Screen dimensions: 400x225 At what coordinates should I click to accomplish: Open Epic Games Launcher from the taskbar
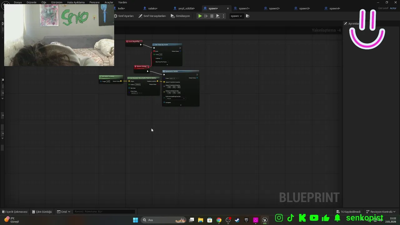point(246,220)
